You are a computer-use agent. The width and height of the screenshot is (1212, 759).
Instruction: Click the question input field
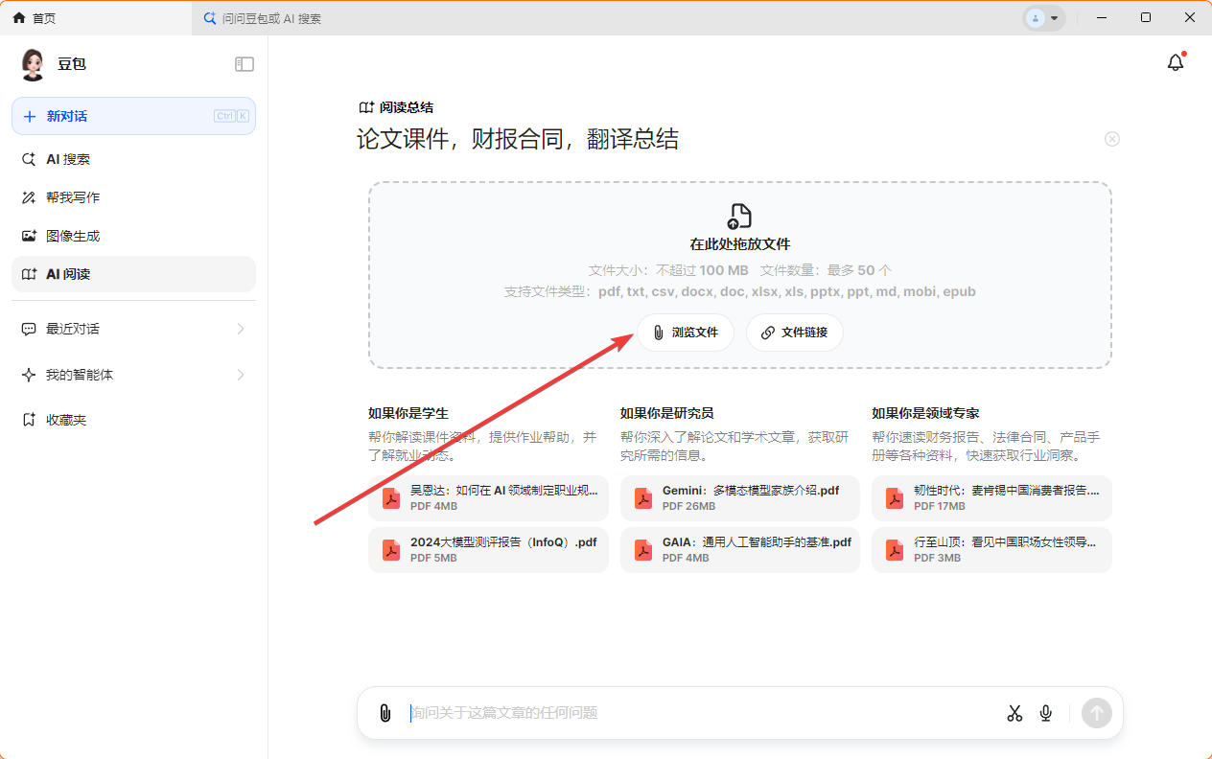(x=700, y=713)
